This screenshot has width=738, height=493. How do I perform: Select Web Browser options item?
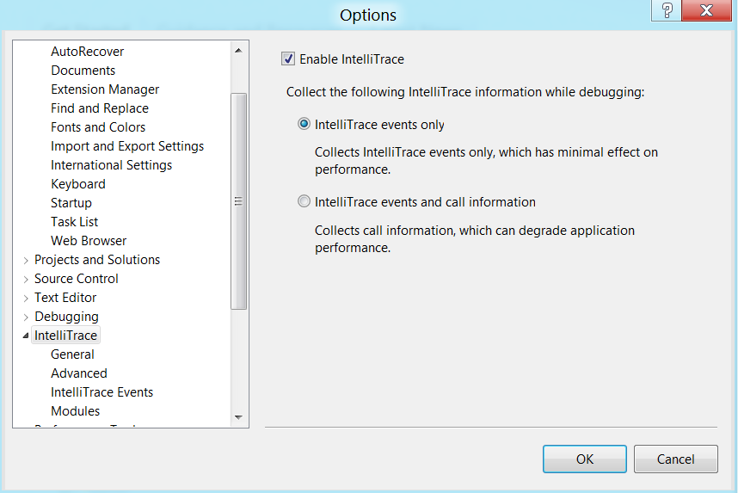[x=89, y=241]
